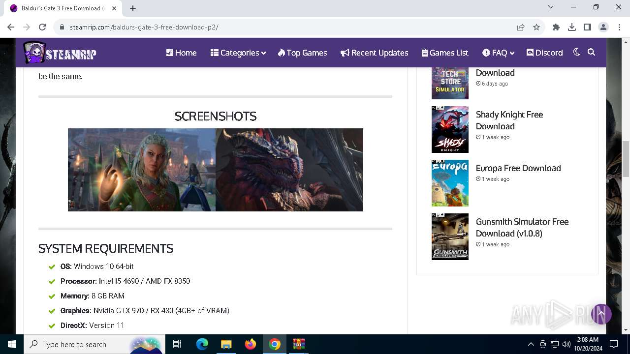This screenshot has width=630, height=354.
Task: Show hidden system tray icons
Action: point(531,344)
